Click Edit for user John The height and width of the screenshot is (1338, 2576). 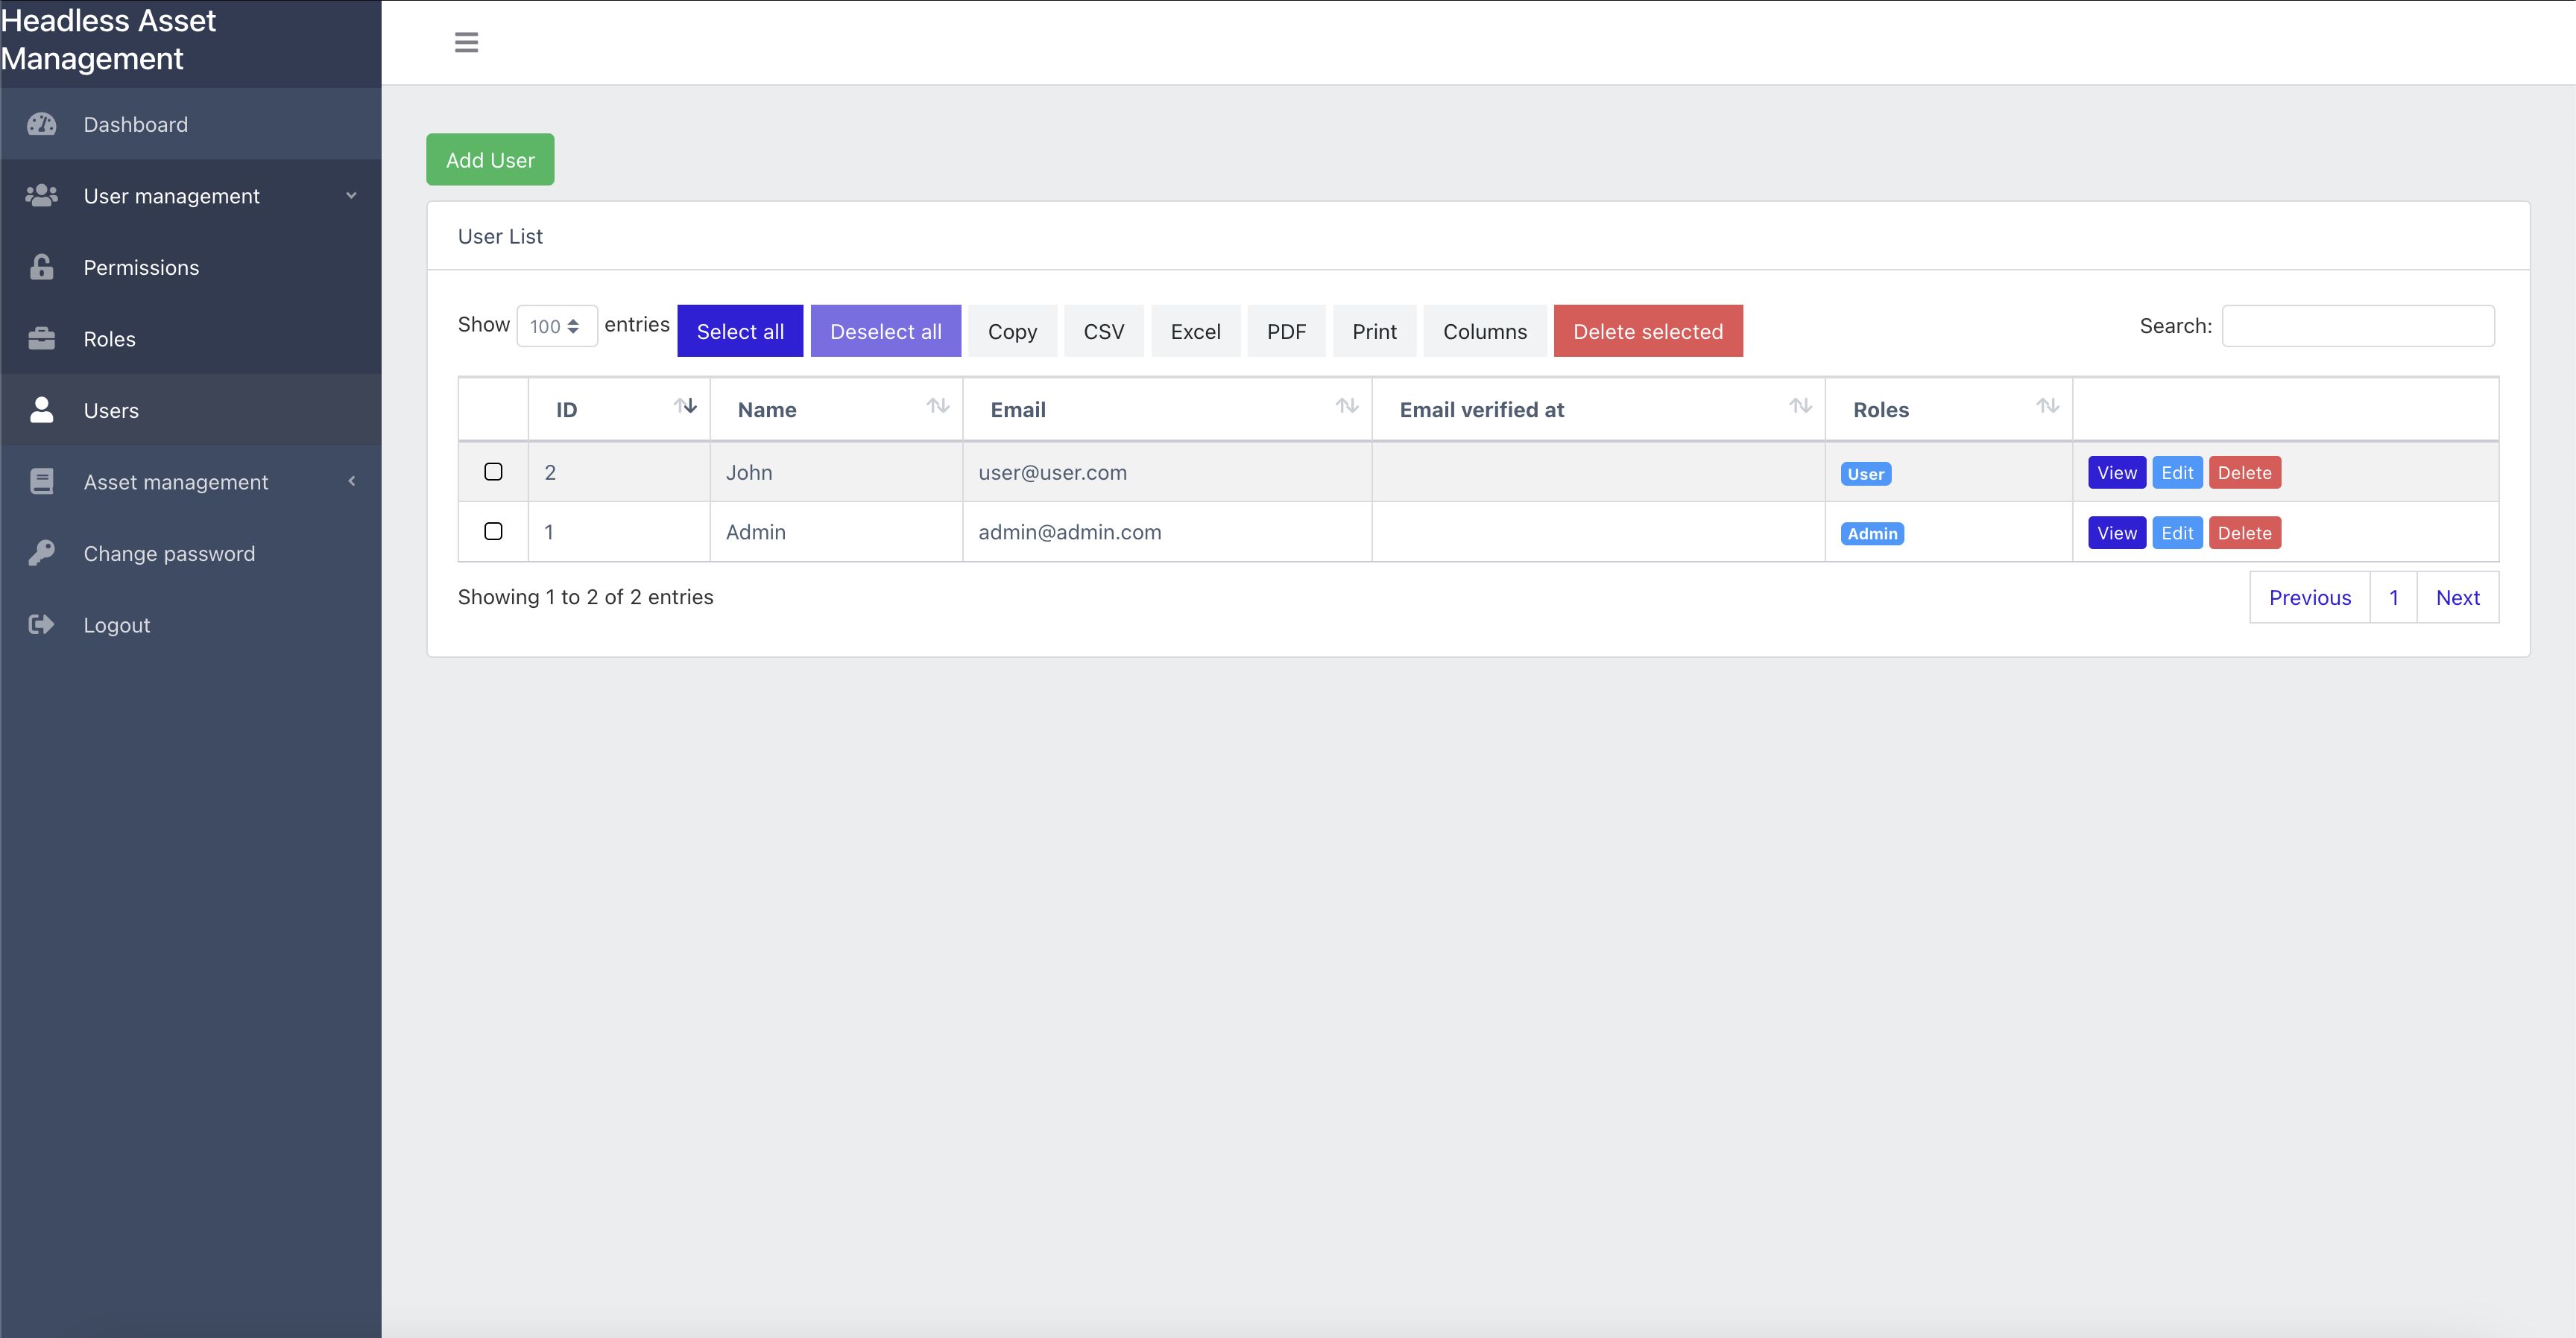click(2176, 472)
